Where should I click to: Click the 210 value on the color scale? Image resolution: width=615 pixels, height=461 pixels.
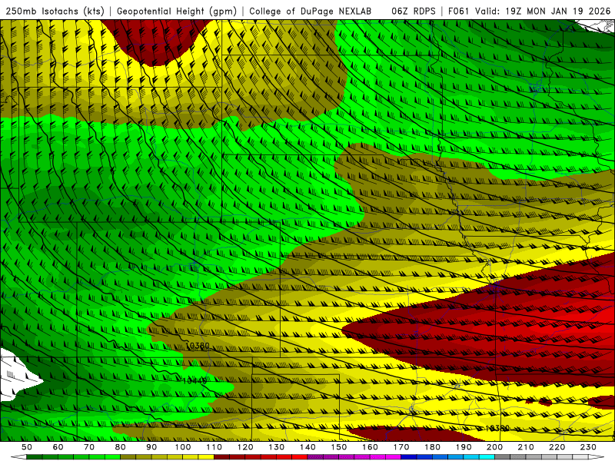point(526,447)
